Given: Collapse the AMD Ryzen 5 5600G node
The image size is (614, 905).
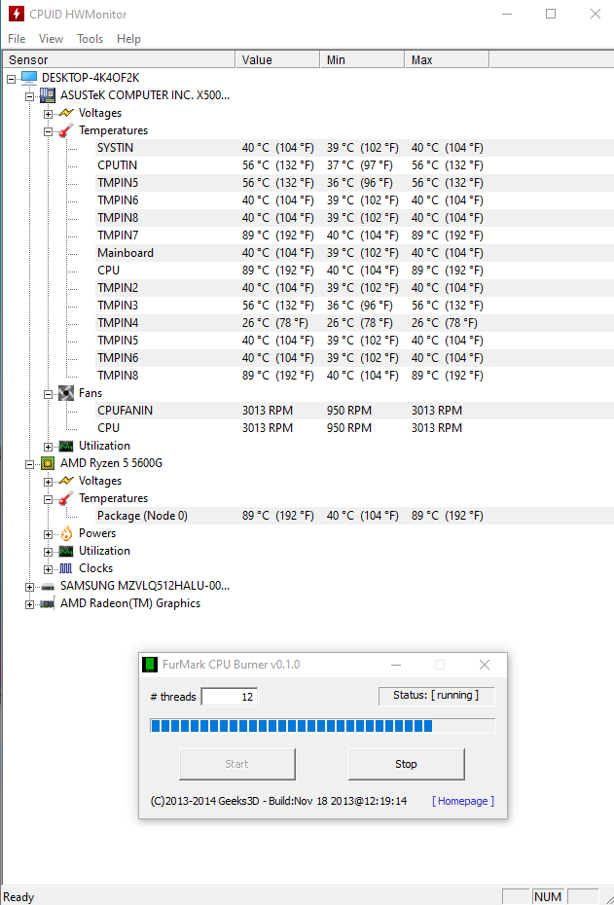Looking at the screenshot, I should [x=29, y=464].
